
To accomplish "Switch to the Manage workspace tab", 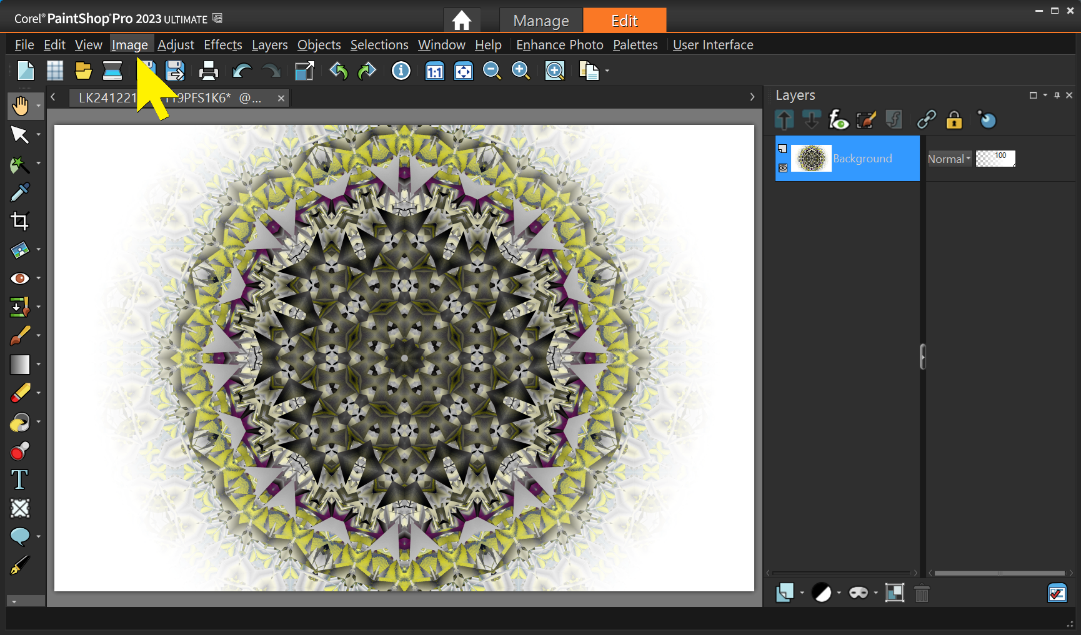I will (540, 21).
